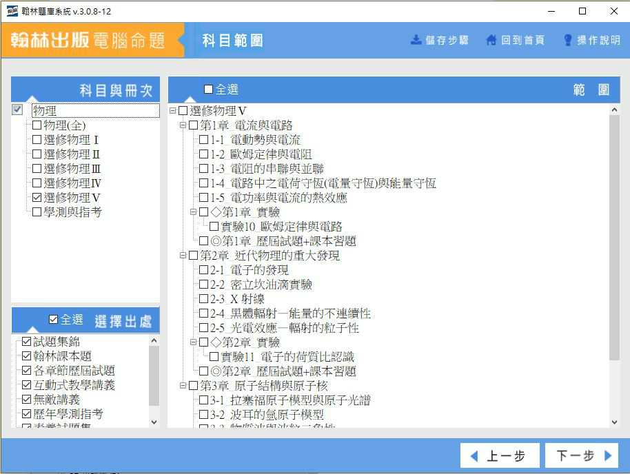Select the 物理 tree label text
630x474 pixels.
coord(45,110)
